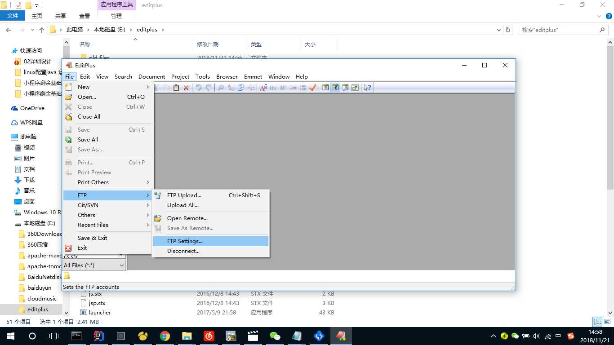Expand the Recent Files submenu

click(108, 225)
